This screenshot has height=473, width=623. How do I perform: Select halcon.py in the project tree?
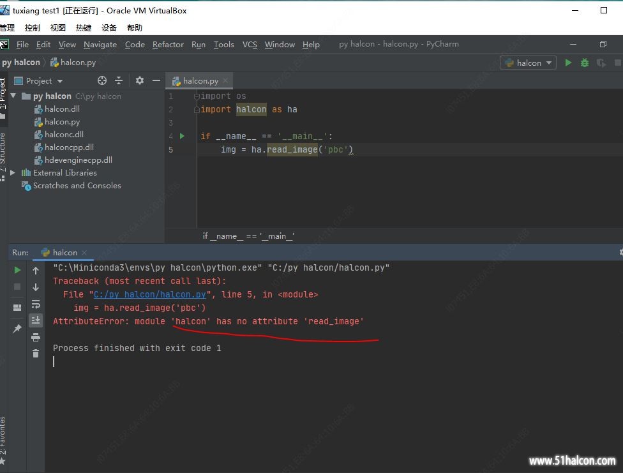click(57, 122)
